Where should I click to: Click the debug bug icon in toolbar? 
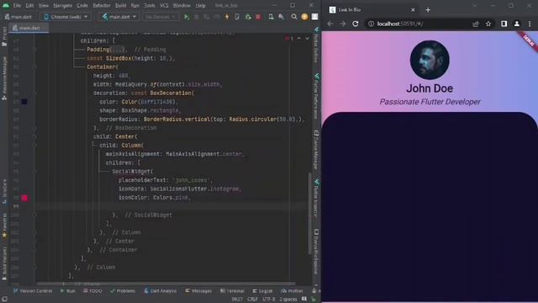pos(197,17)
